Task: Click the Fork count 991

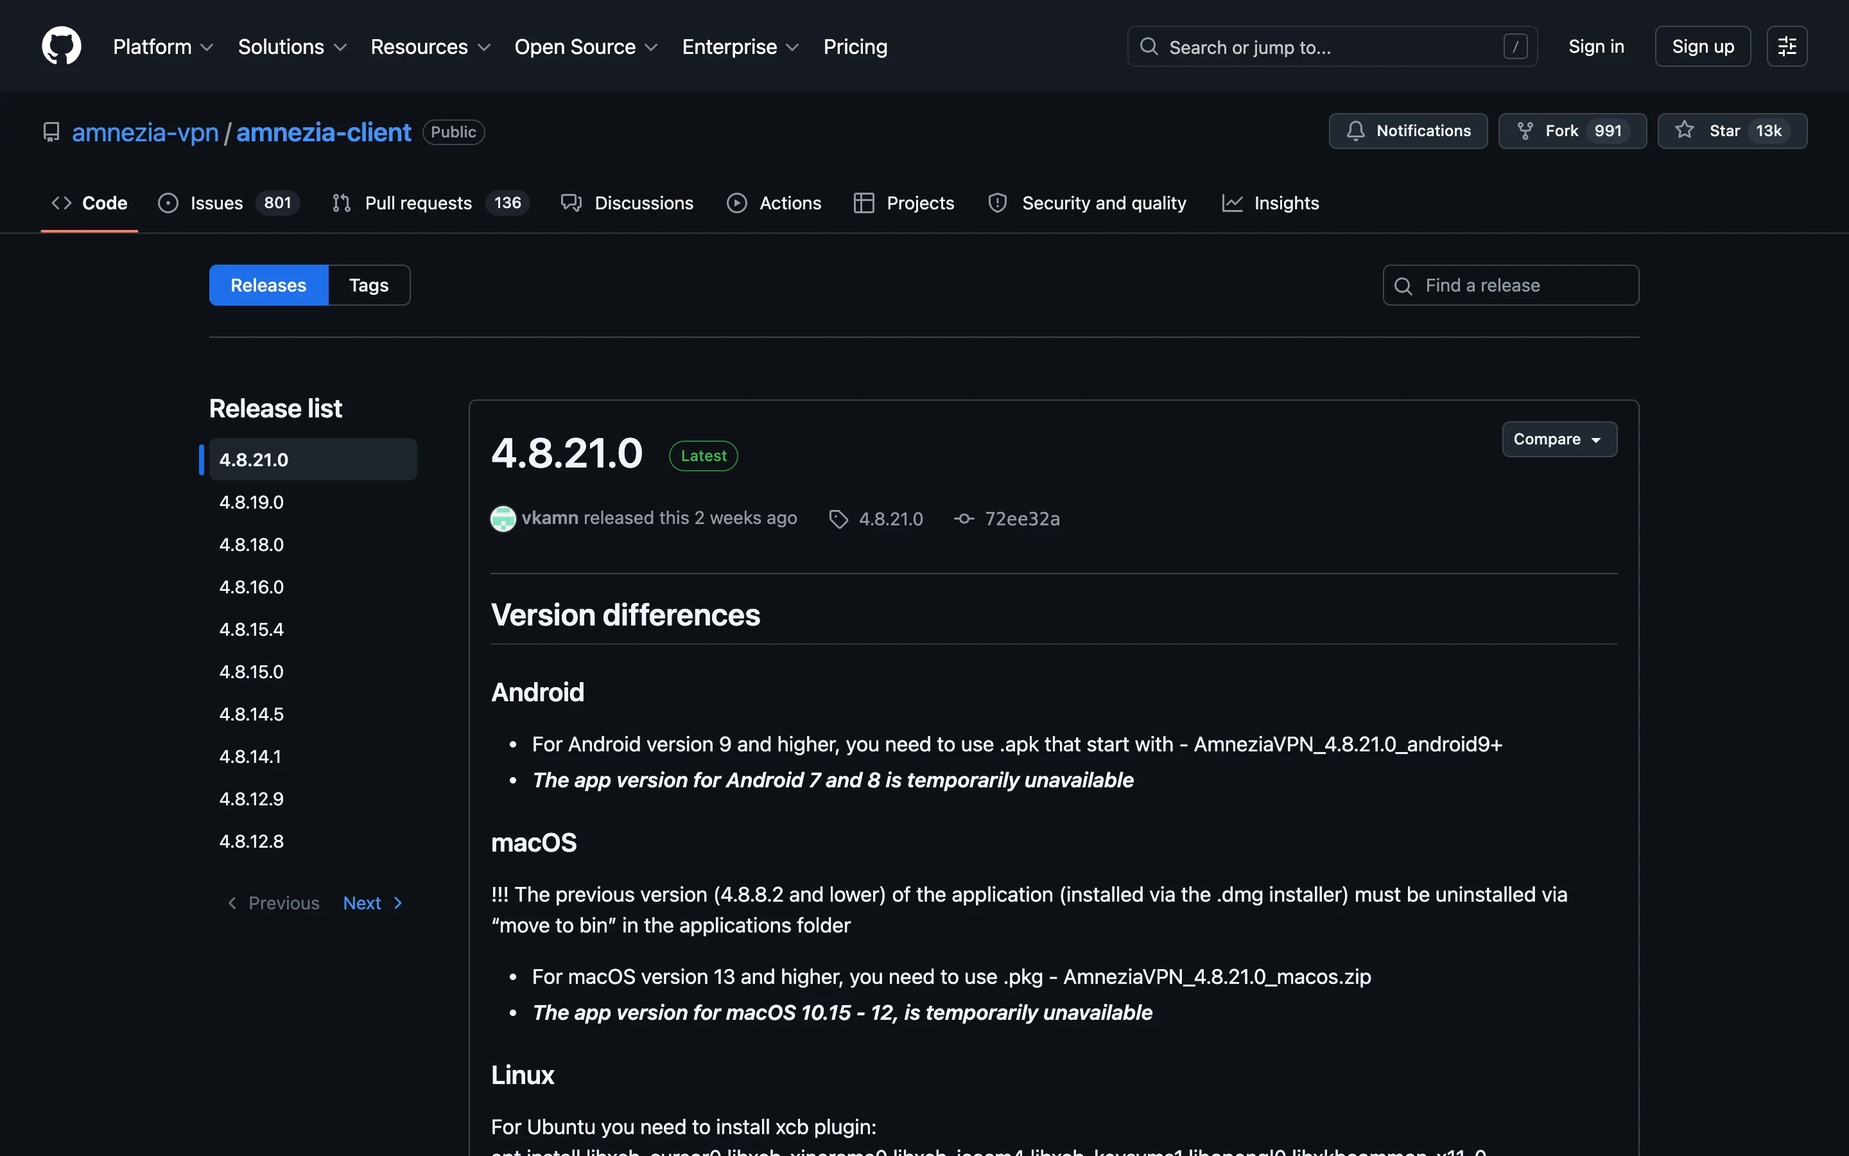Action: [x=1608, y=131]
